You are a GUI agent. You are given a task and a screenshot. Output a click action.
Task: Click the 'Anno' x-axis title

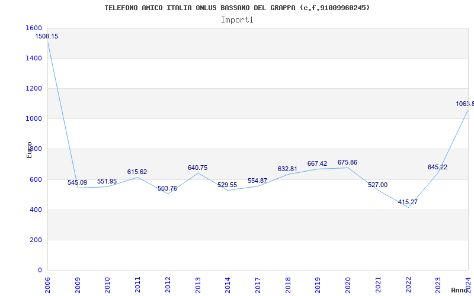click(461, 290)
